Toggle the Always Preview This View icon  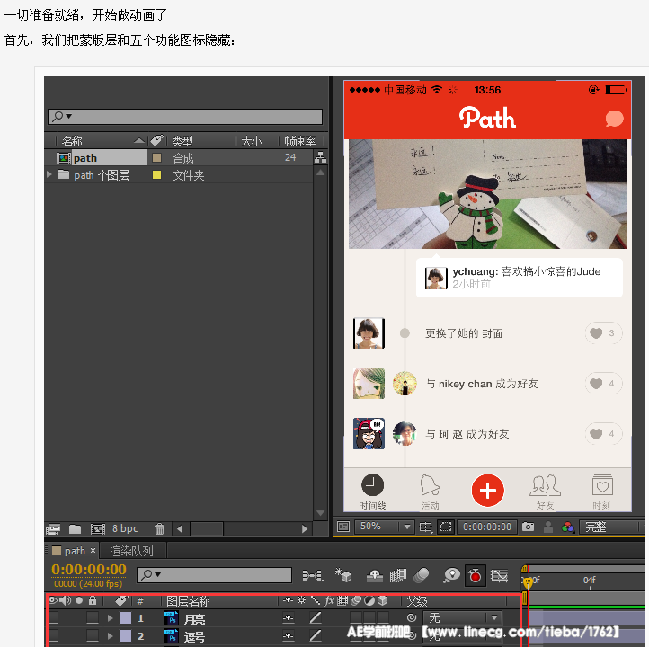click(343, 527)
